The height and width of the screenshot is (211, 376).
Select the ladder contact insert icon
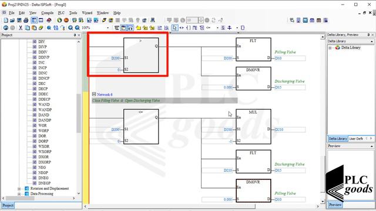tap(182, 28)
